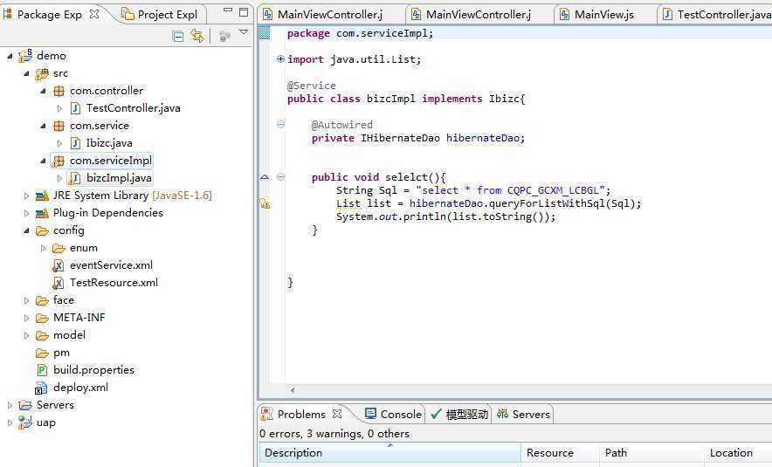This screenshot has height=467, width=772.
Task: Click eventService.xml file icon
Action: pos(59,265)
